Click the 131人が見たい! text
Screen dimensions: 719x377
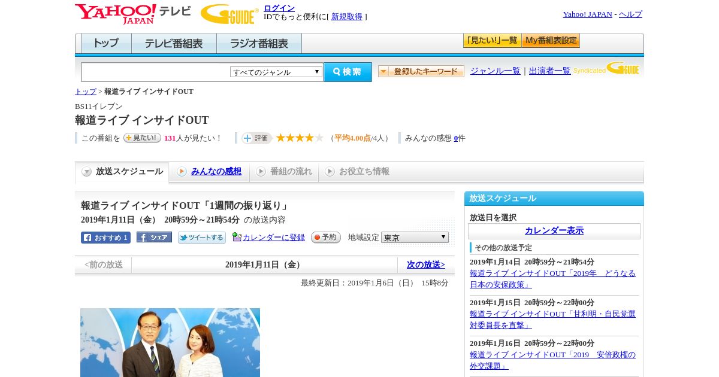192,138
